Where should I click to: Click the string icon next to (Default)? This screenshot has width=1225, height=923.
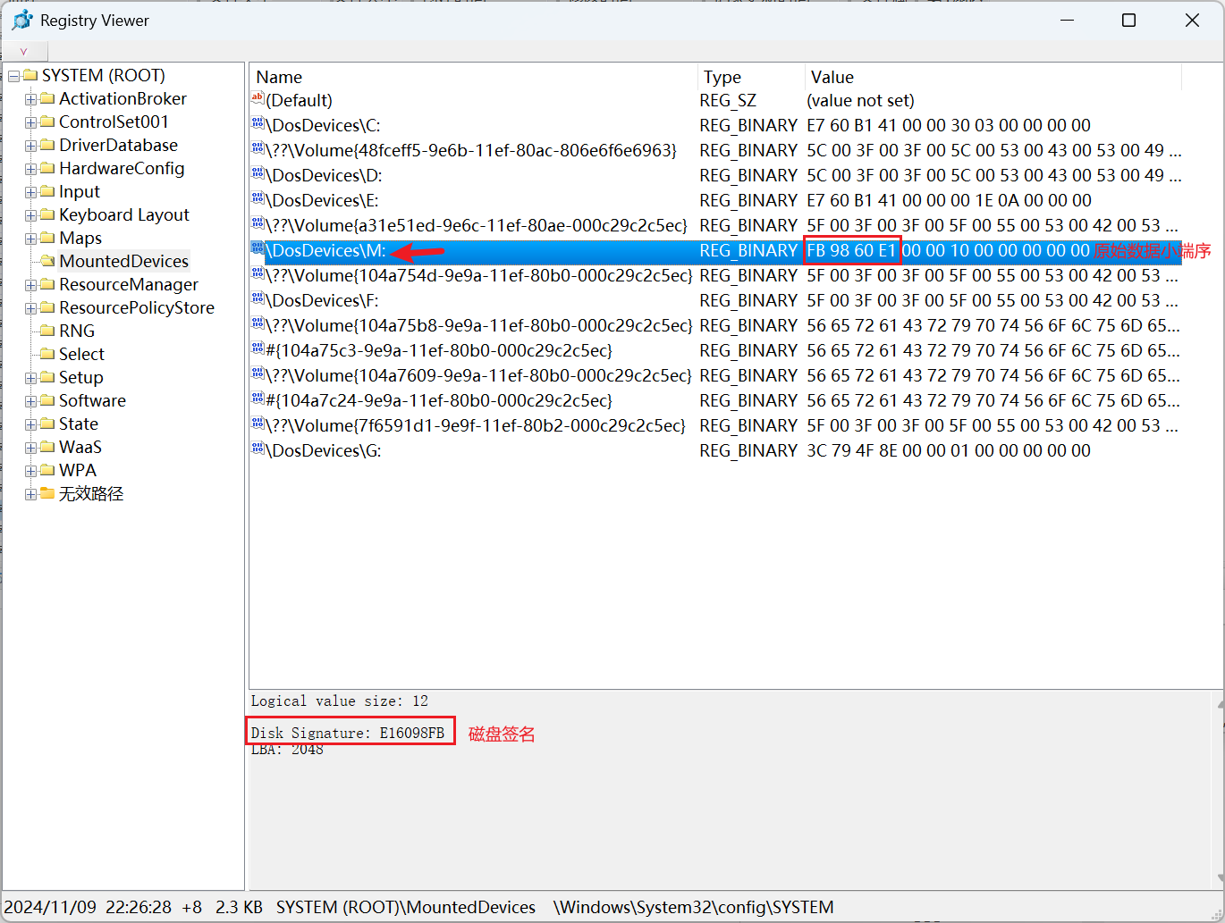click(258, 100)
